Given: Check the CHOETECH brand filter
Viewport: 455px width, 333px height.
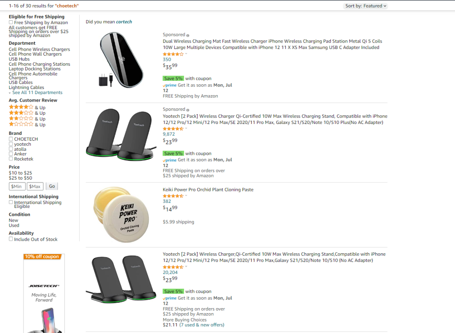Looking at the screenshot, I should pos(11,139).
